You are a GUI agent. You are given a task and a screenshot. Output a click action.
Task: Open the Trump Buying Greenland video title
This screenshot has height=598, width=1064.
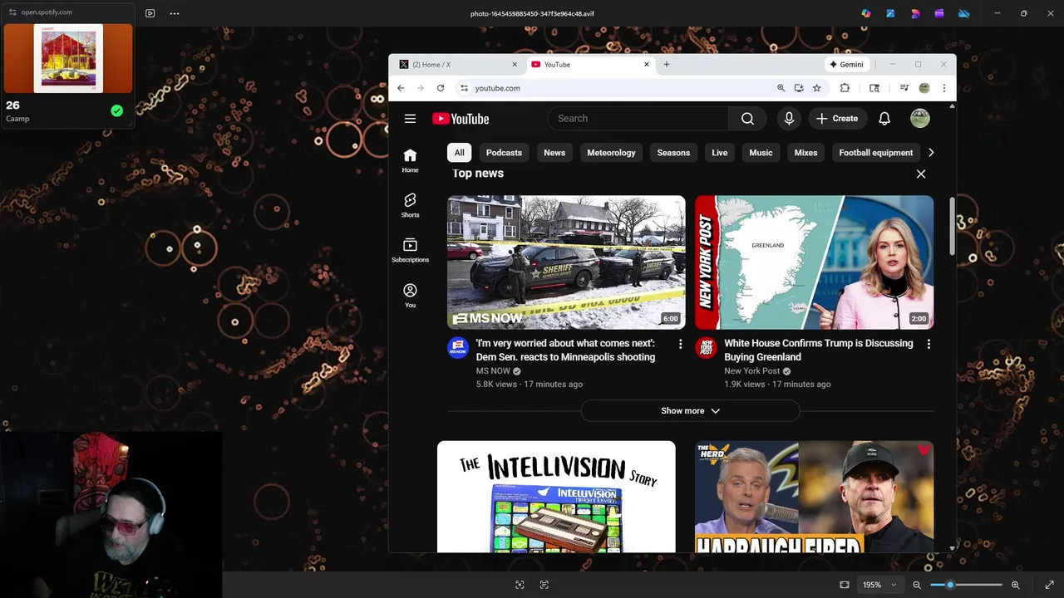click(x=819, y=350)
